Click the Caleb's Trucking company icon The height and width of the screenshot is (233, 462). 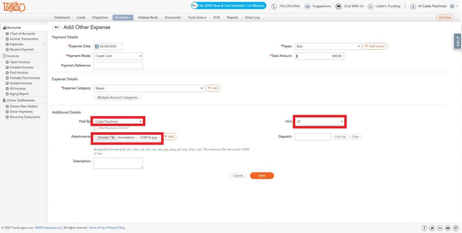tap(370, 6)
